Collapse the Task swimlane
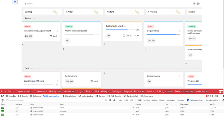 pyautogui.click(x=23, y=68)
